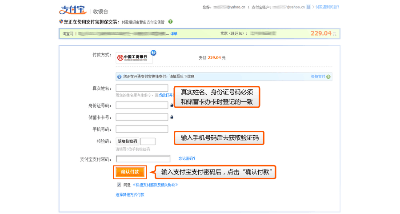Viewport: 400px width, 214px height.
Task: Click the shield icon before 您正在使用支付宝担保交易
Action: coord(61,22)
